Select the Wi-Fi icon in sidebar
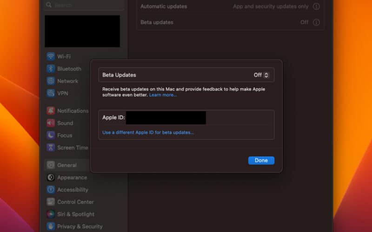The image size is (372, 232). [51, 56]
